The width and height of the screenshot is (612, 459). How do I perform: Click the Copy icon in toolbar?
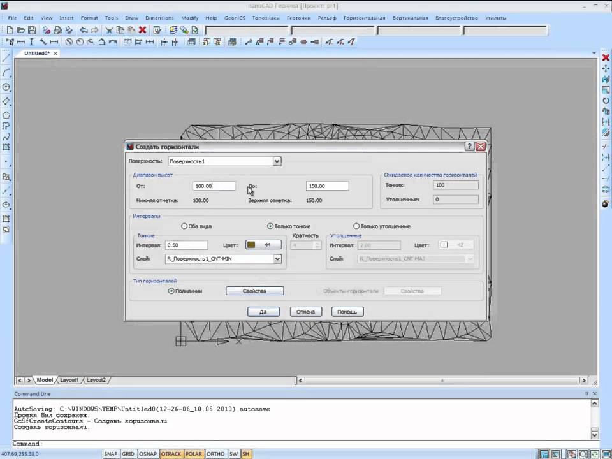(x=120, y=30)
